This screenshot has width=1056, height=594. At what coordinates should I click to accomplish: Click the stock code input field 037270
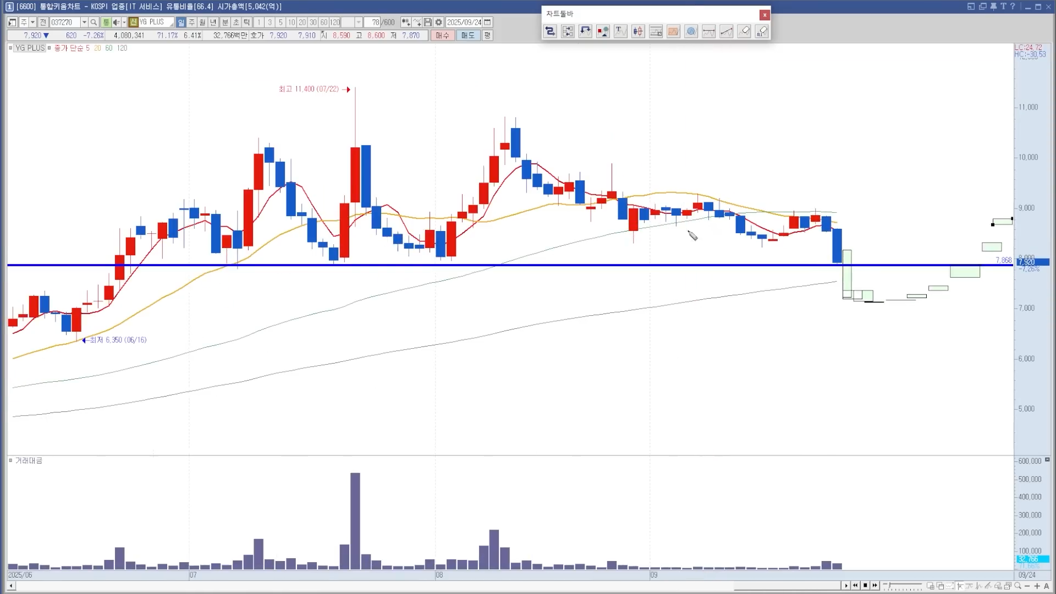click(x=64, y=23)
